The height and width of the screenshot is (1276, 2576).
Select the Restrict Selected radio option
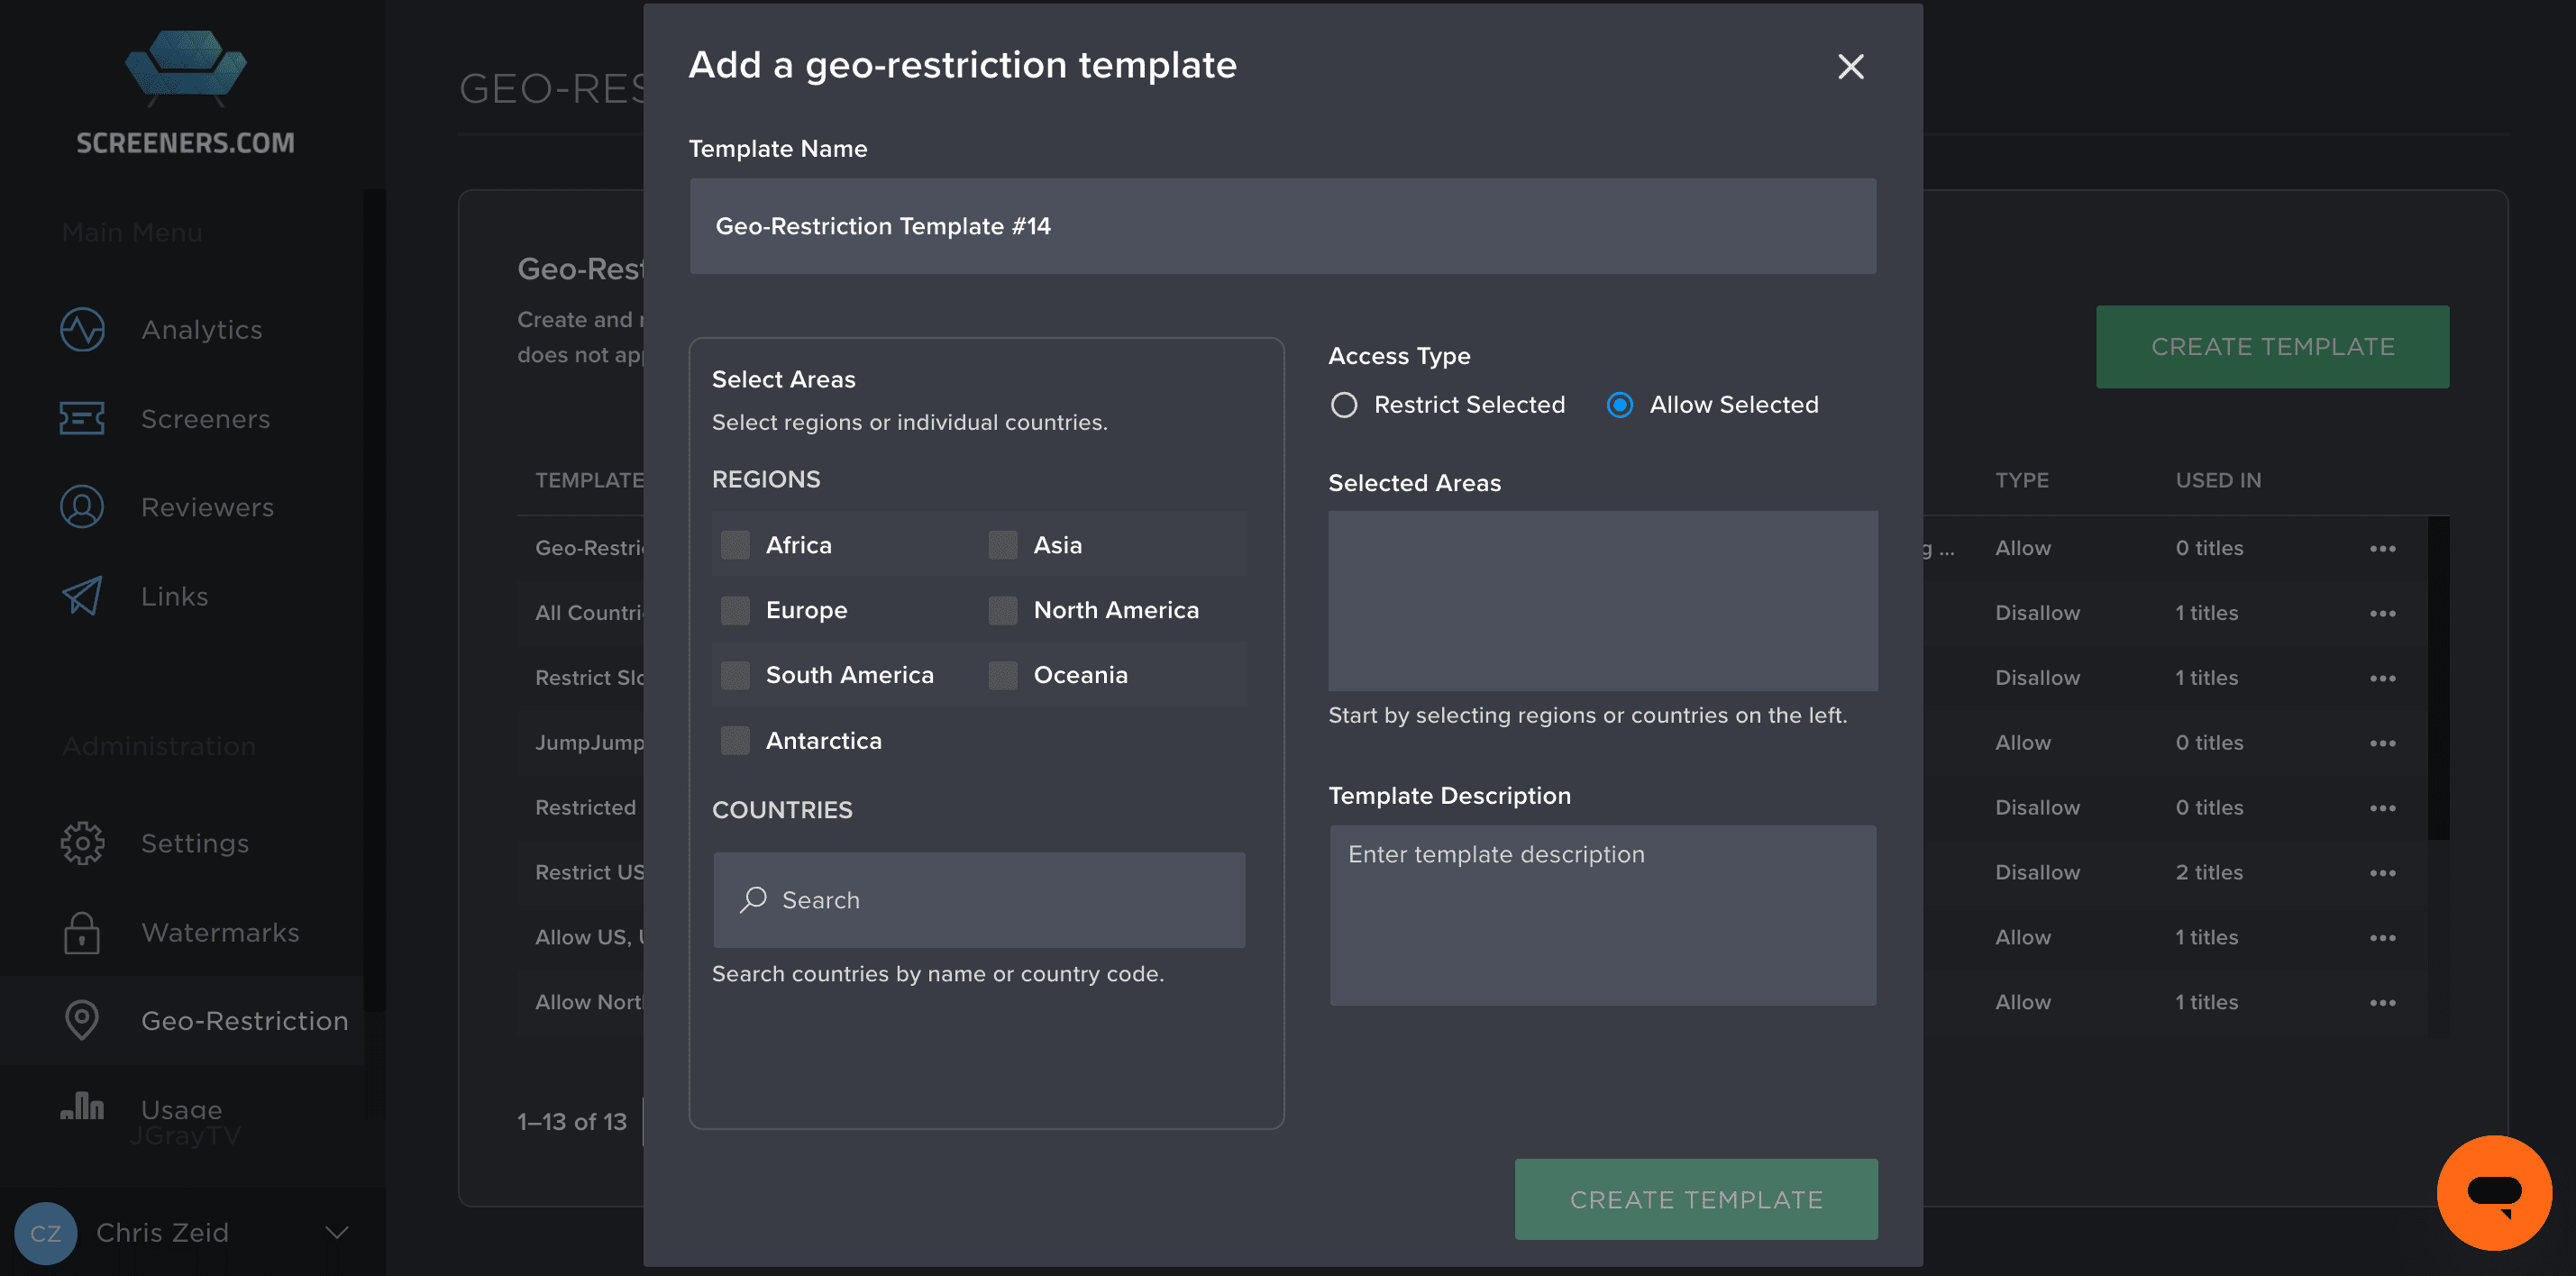point(1344,405)
